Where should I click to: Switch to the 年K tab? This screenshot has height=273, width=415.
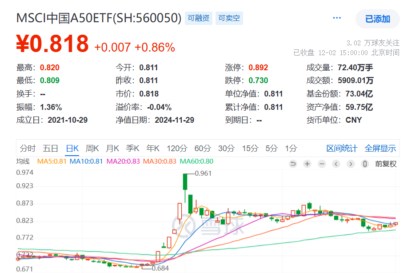point(153,149)
